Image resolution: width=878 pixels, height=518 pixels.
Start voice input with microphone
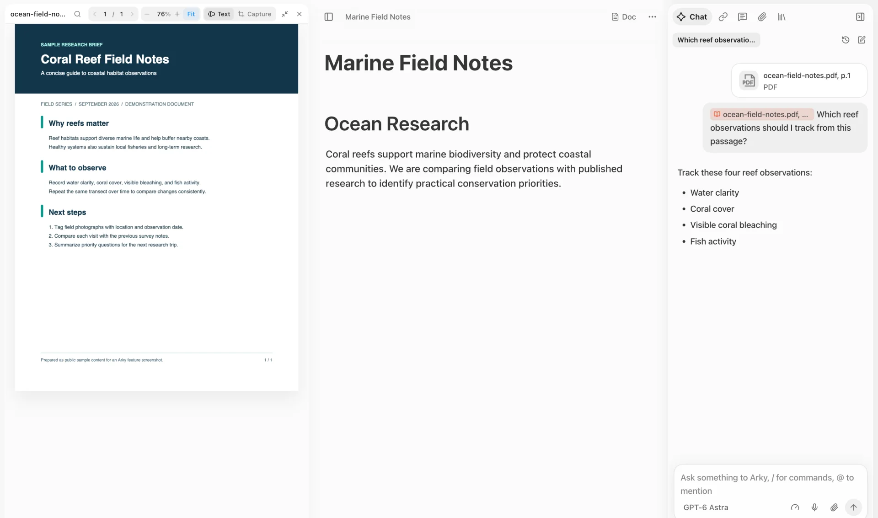pyautogui.click(x=814, y=507)
